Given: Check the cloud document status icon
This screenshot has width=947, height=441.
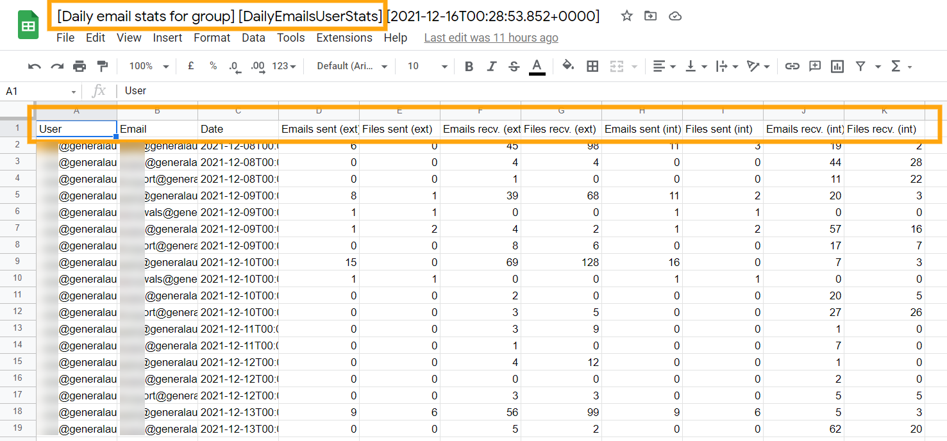Looking at the screenshot, I should [675, 16].
